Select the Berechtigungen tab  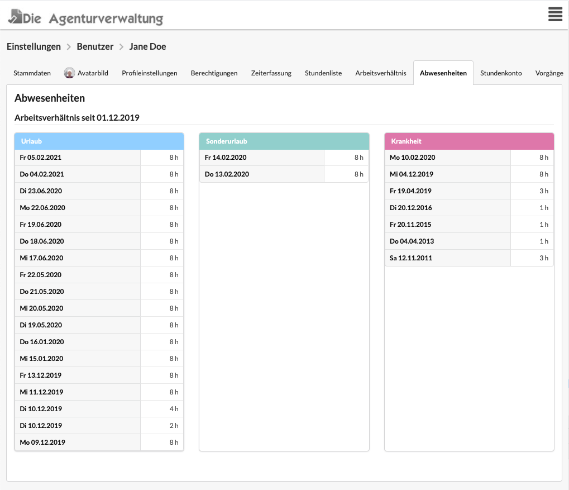click(x=214, y=73)
